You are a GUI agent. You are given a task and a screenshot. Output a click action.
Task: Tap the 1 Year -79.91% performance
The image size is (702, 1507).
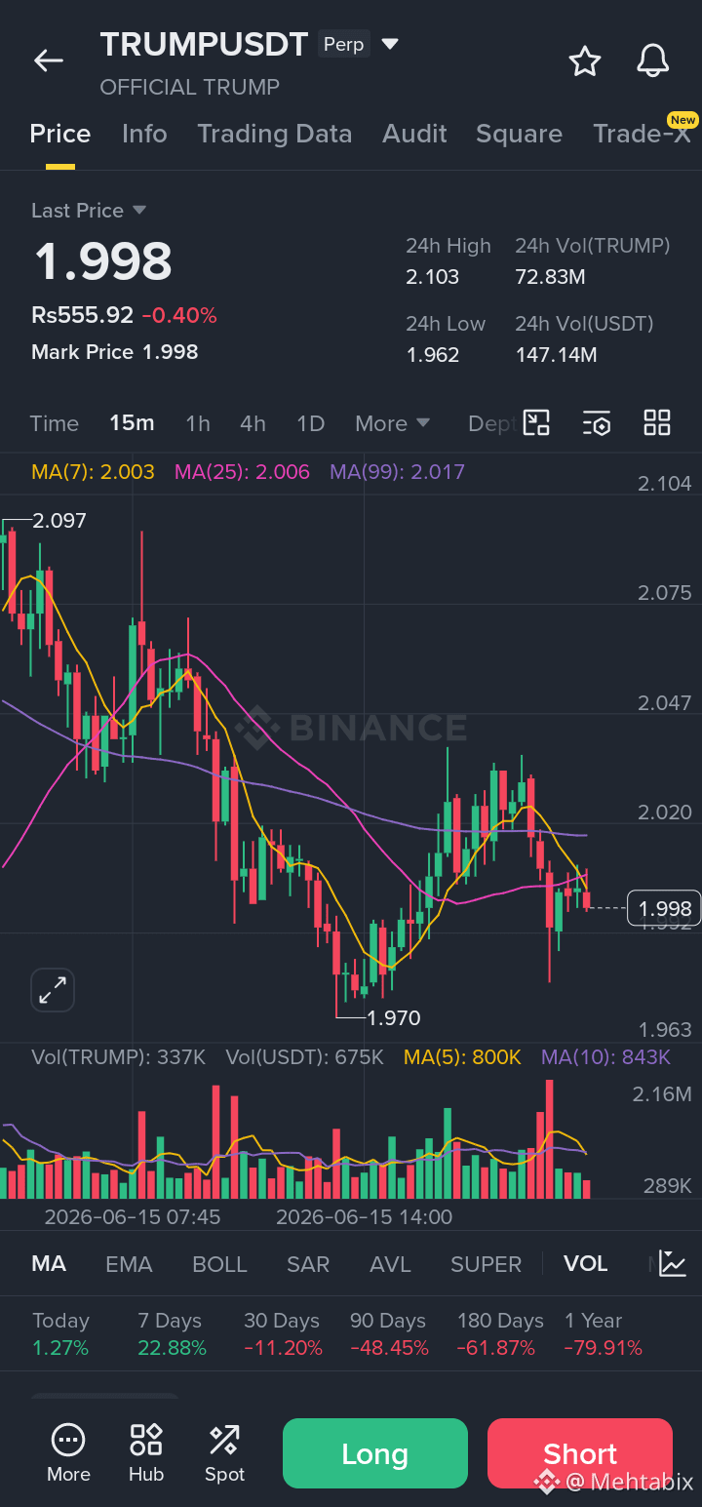click(x=603, y=1334)
